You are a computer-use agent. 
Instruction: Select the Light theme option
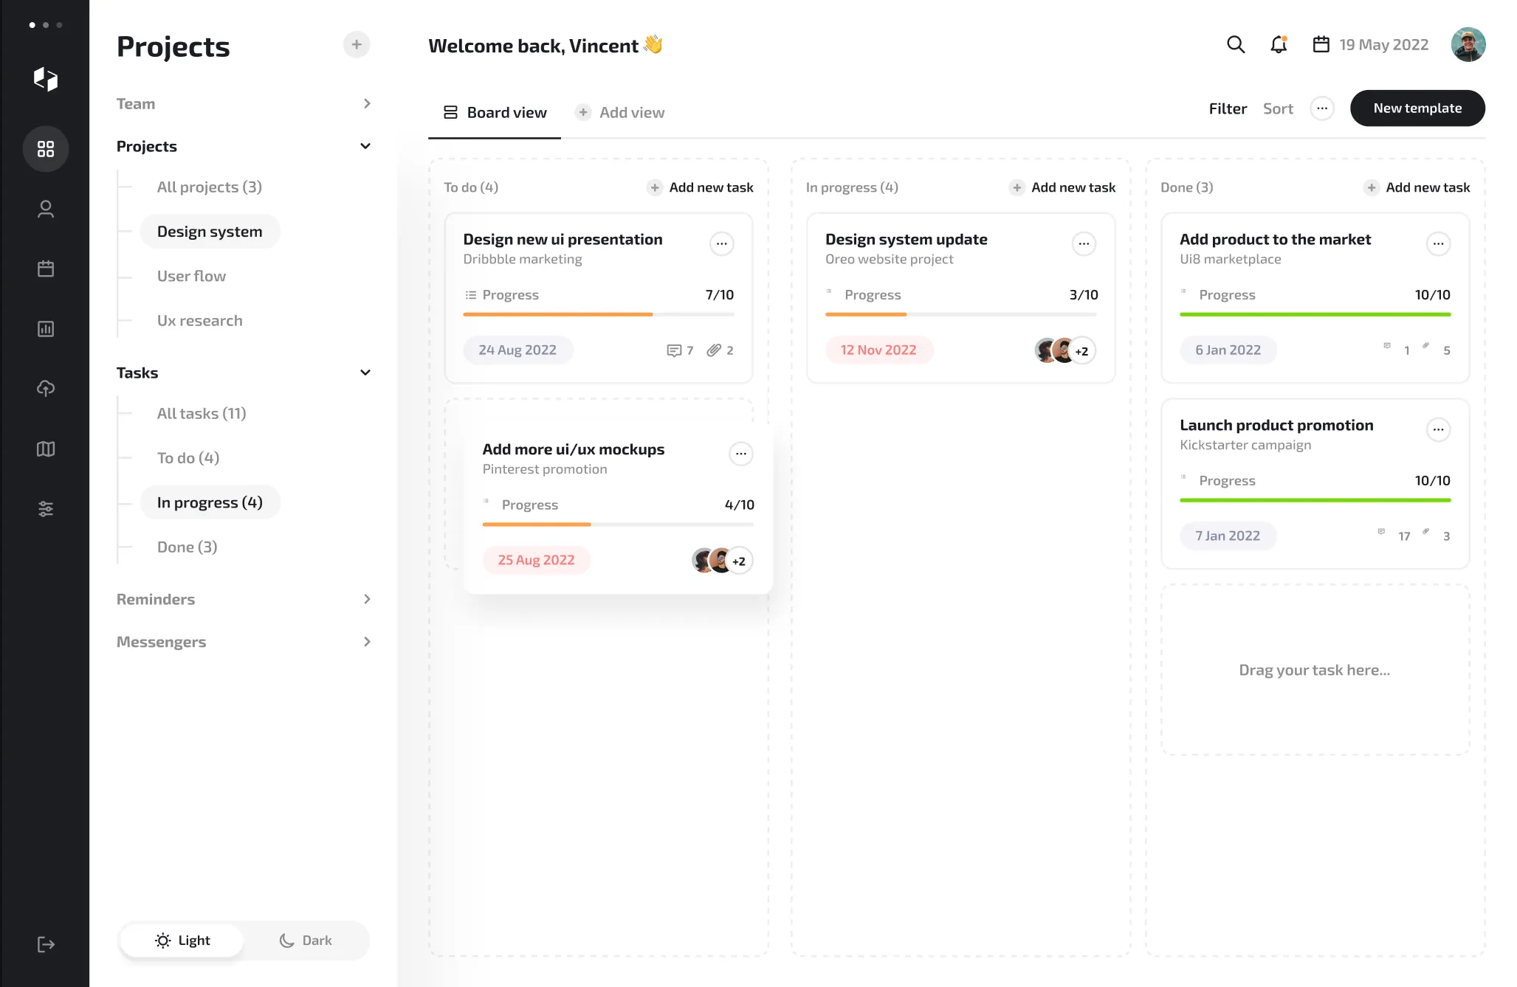pyautogui.click(x=182, y=941)
